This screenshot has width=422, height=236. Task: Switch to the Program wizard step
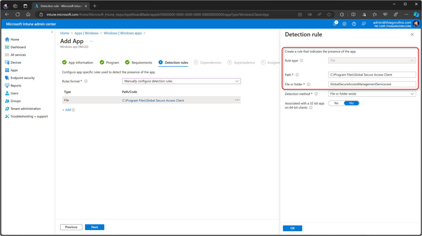coord(112,63)
